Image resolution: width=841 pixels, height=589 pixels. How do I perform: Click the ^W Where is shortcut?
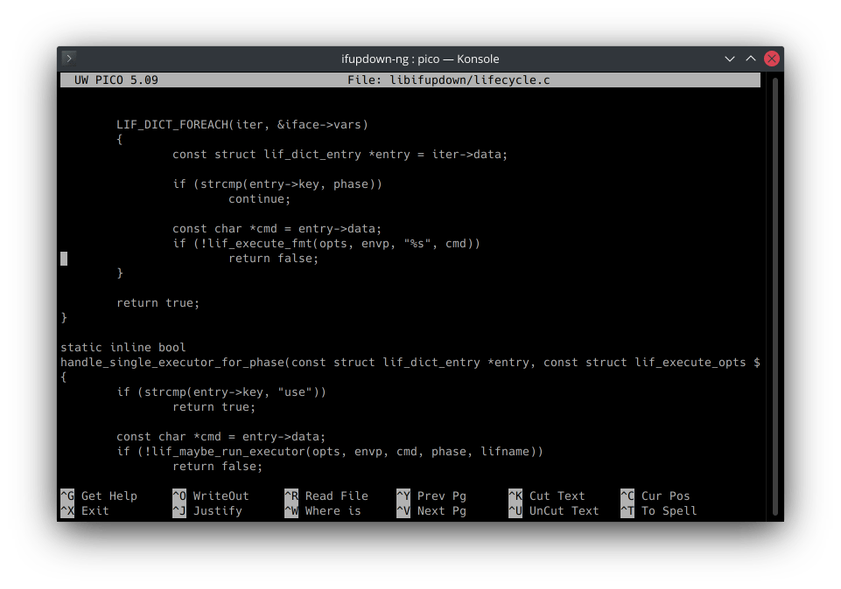pyautogui.click(x=323, y=511)
